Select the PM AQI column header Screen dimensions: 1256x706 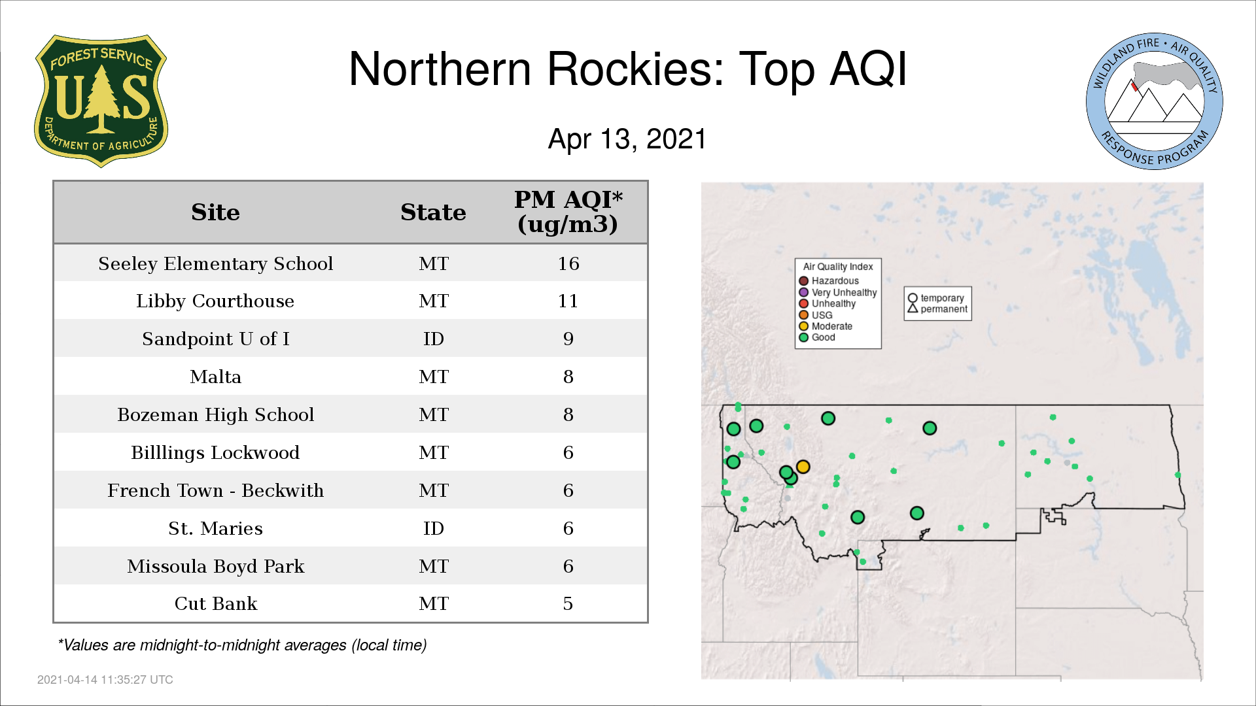[568, 212]
